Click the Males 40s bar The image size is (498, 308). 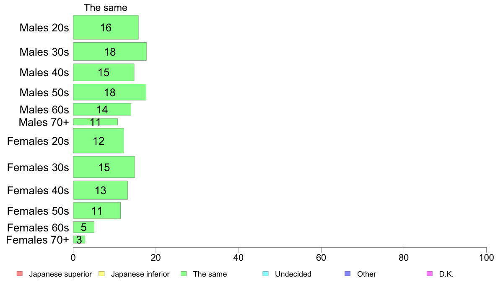point(104,72)
